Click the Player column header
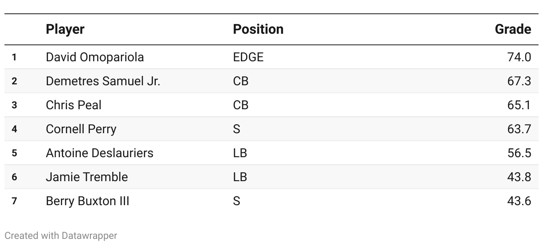Screen dimensions: 543x246 click(65, 29)
